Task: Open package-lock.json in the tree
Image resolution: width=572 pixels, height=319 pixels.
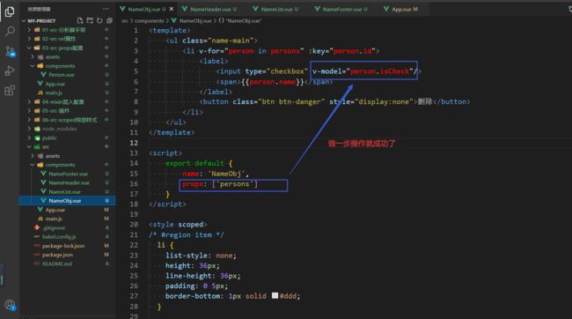Action: (x=63, y=246)
